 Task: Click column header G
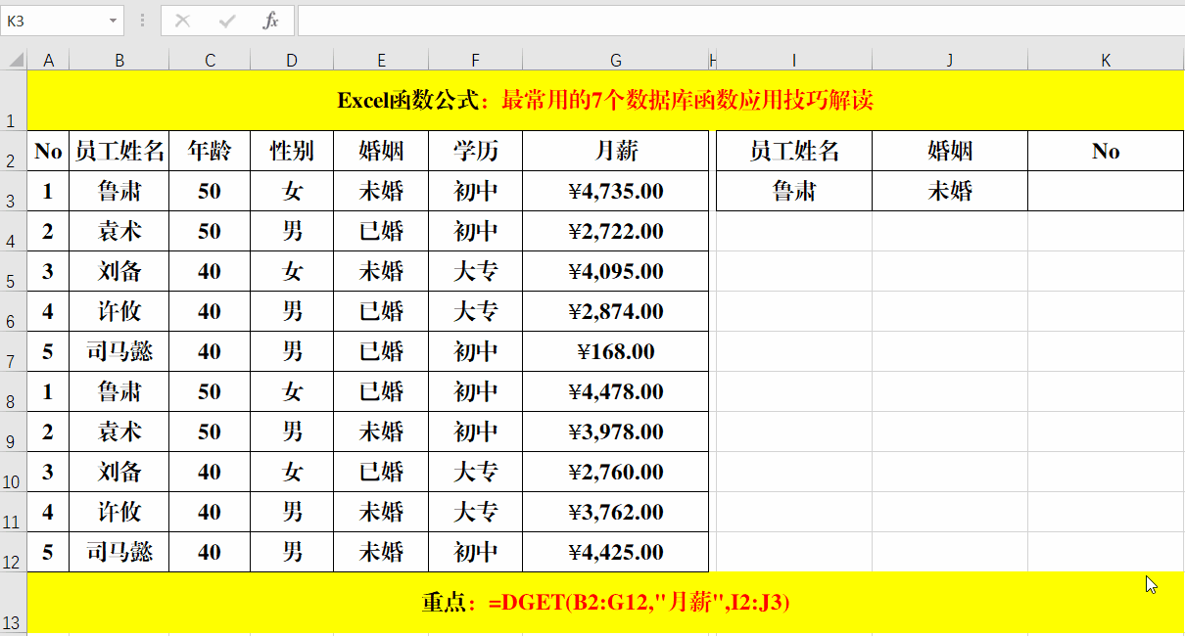point(615,59)
